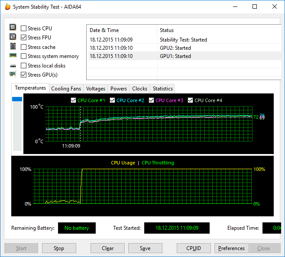Select the 'GPU2: Started' log row
285x257 pixels.
(184, 48)
